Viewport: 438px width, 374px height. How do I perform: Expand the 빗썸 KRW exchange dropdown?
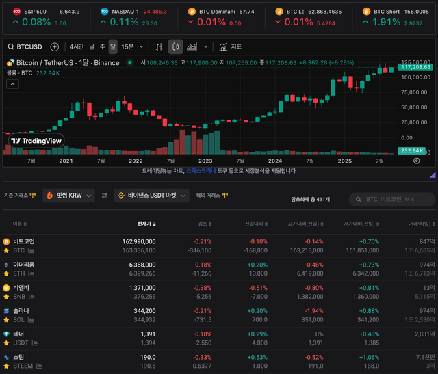(68, 196)
